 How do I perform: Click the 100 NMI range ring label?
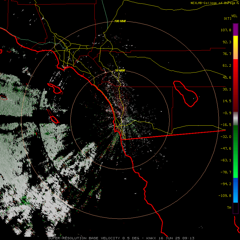[x=120, y=21]
